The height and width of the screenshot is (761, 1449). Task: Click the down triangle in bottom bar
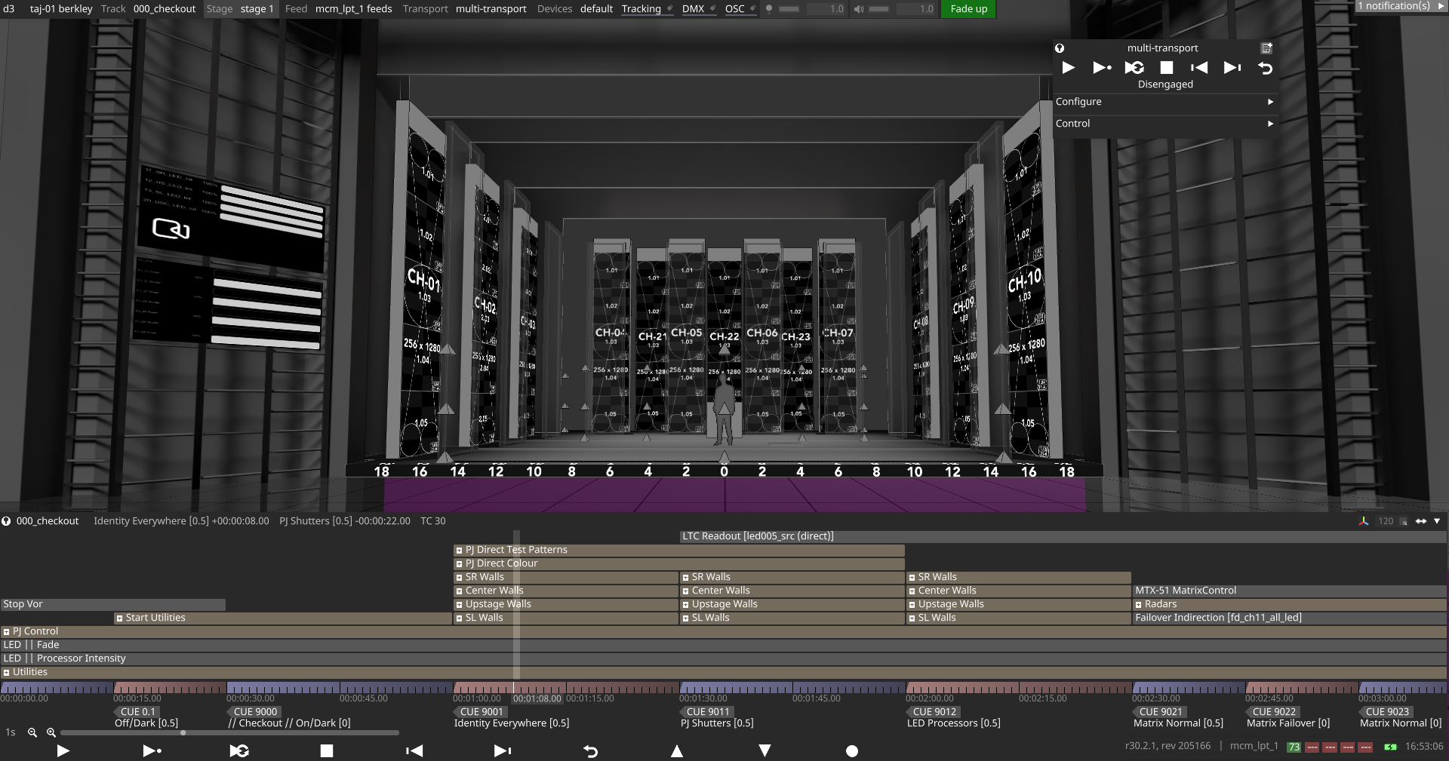[x=764, y=750]
